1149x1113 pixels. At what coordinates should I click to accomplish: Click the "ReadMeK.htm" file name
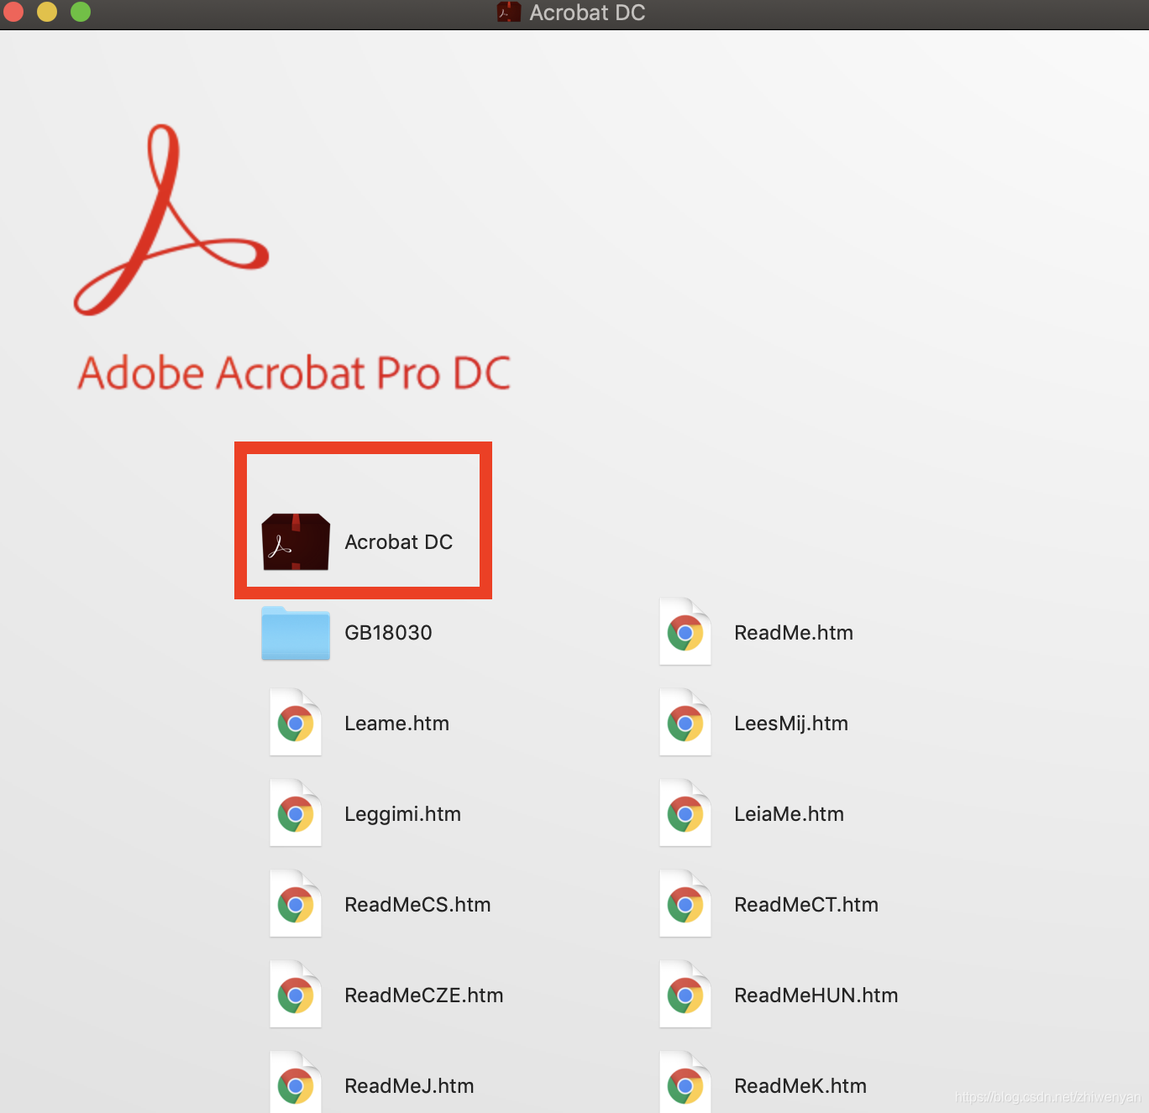click(800, 1086)
